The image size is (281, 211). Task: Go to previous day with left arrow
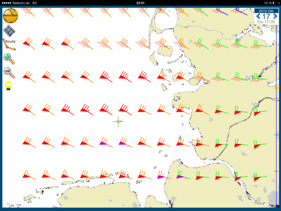[258, 16]
